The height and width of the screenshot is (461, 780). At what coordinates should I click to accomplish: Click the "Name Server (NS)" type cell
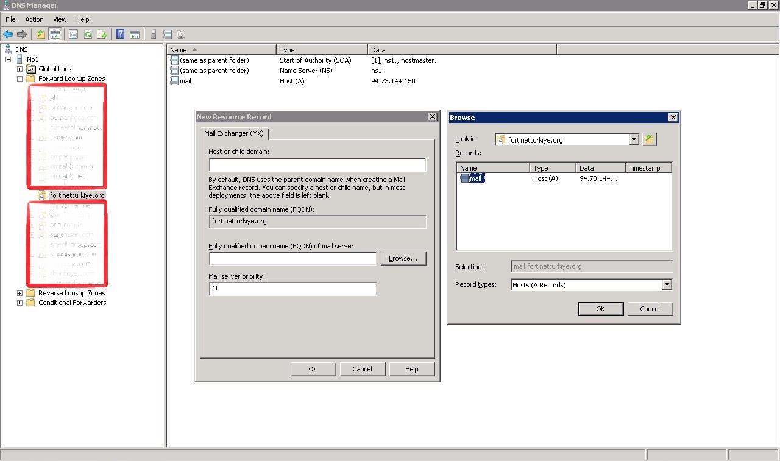pyautogui.click(x=307, y=71)
